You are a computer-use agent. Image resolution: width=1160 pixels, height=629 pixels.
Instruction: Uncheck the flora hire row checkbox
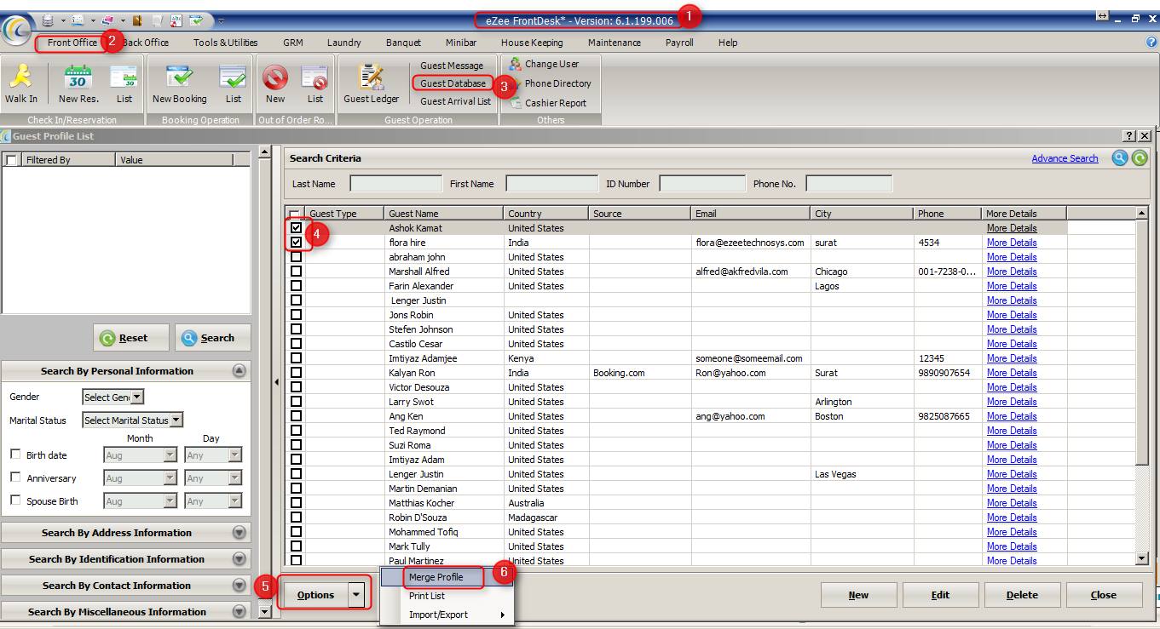[x=296, y=243]
